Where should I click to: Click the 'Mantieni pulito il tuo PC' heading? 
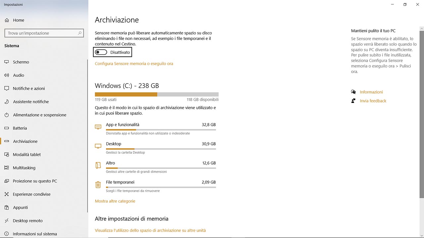373,31
